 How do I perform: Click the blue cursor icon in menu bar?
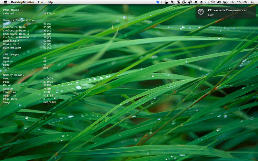[x=158, y=2]
